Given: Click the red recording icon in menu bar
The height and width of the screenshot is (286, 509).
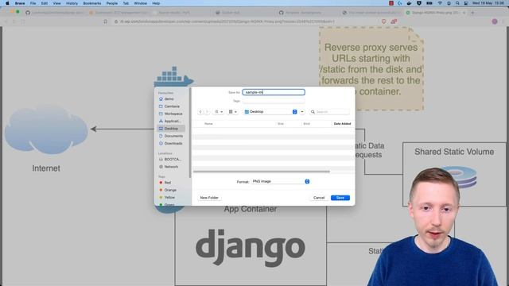Looking at the screenshot, I should coord(391,3).
